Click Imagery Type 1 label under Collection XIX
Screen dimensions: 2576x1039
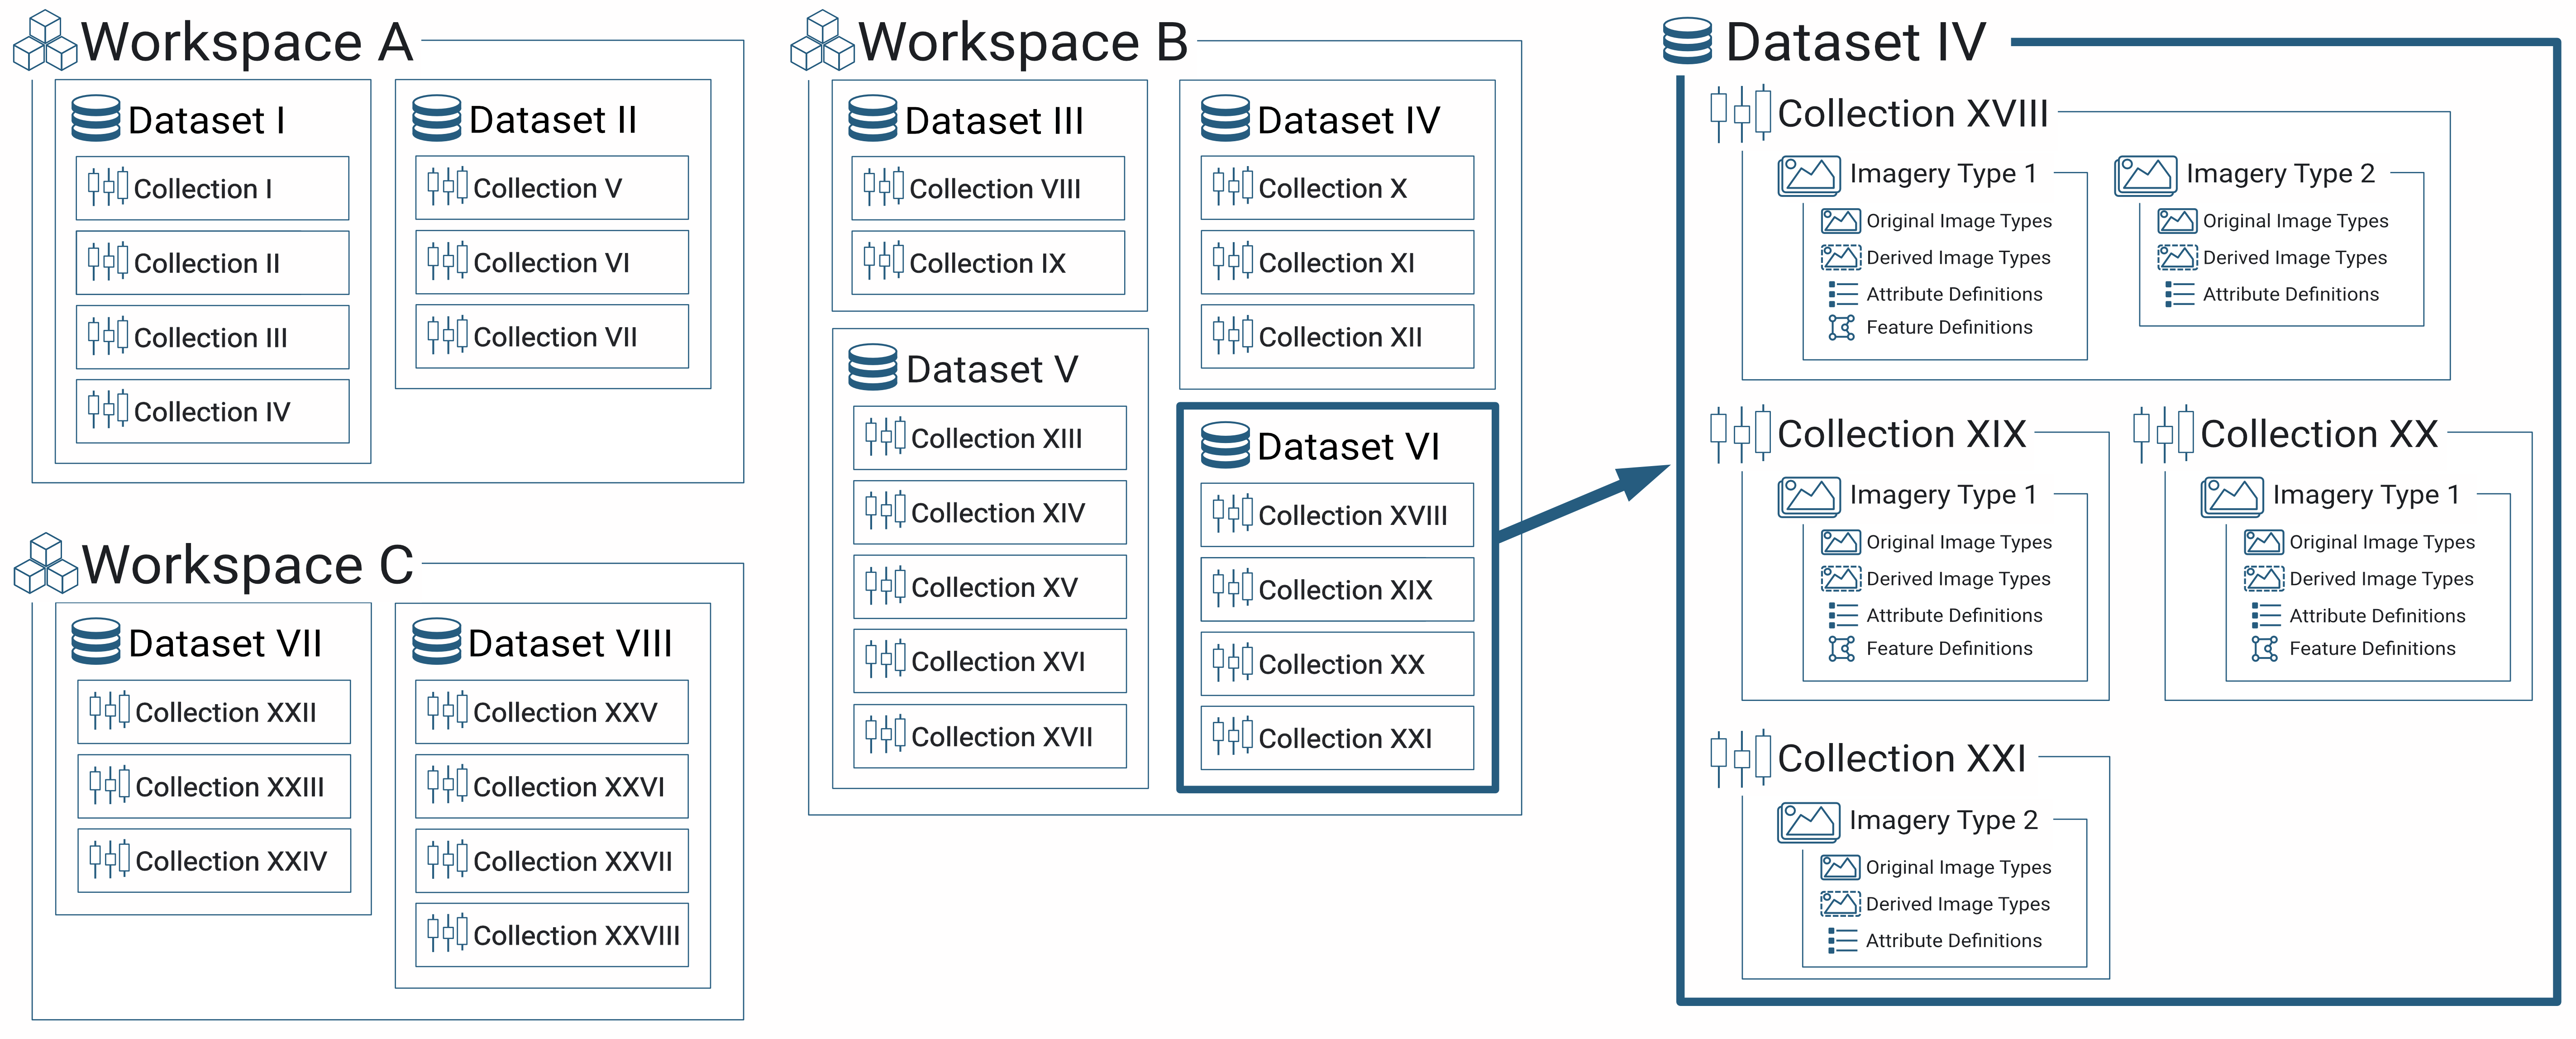[1943, 495]
